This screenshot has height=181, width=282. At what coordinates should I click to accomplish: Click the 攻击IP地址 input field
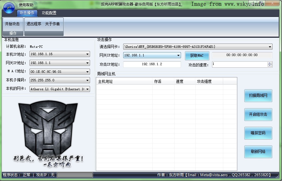pyautogui.click(x=152, y=64)
